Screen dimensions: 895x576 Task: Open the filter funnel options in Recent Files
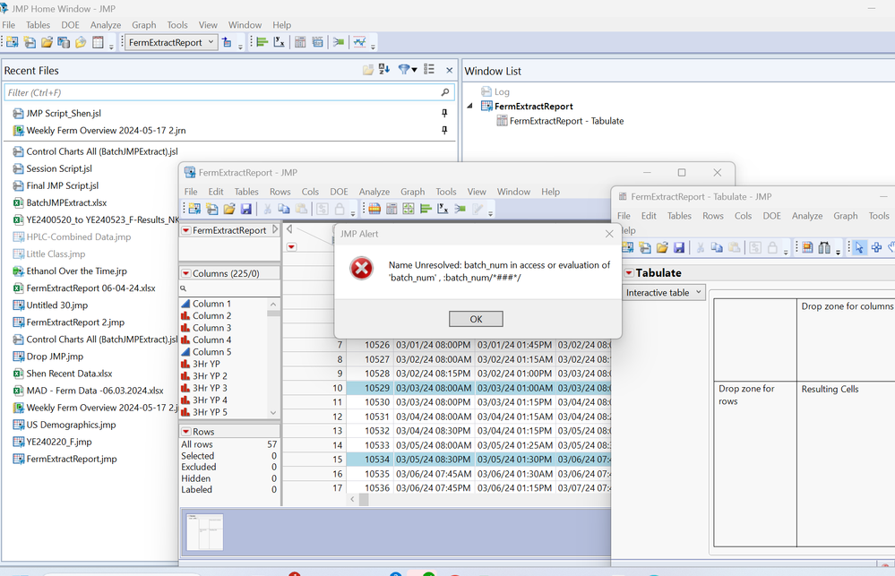(x=404, y=70)
